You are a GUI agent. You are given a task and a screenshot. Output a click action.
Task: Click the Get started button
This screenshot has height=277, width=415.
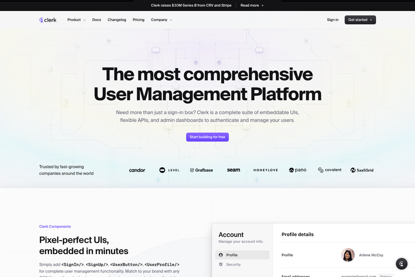(x=360, y=20)
